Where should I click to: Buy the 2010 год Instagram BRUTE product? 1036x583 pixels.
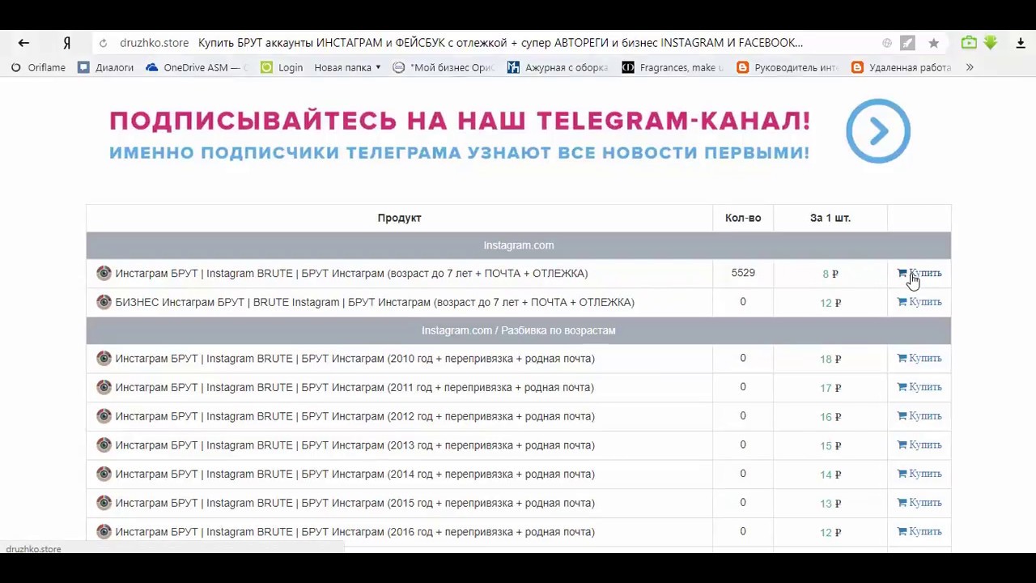coord(919,359)
